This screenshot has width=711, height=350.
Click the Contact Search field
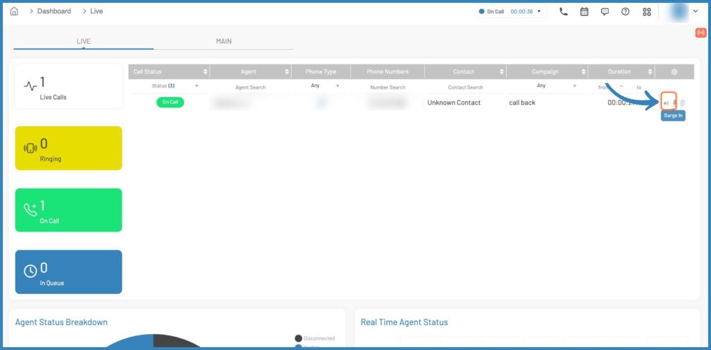tap(466, 87)
